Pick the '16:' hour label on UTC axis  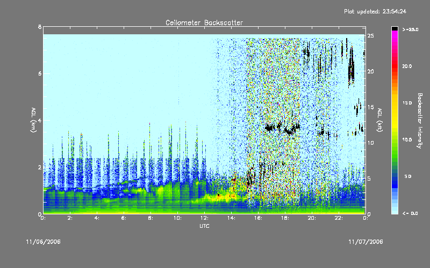pyautogui.click(x=258, y=218)
